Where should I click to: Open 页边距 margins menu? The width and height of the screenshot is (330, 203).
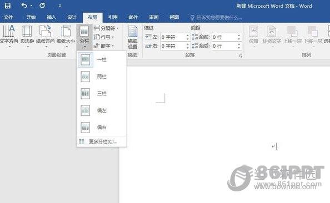click(x=27, y=36)
